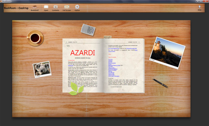The height and width of the screenshot is (126, 209).
Task: Click the red AZARDI title
Action: (x=83, y=53)
